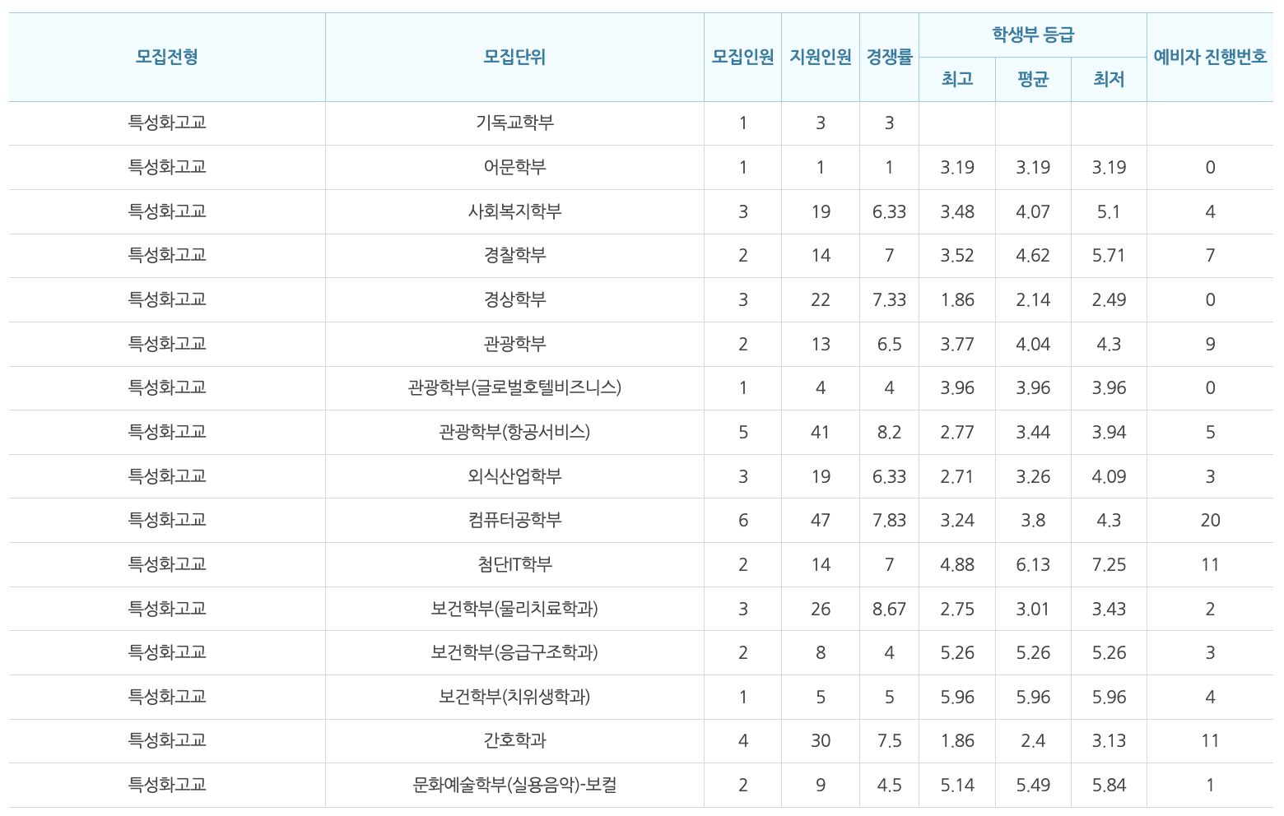Select the 관광학부(항공서비스) row

point(514,432)
